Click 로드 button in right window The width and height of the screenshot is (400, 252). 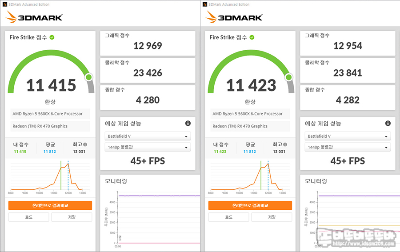tap(229, 217)
